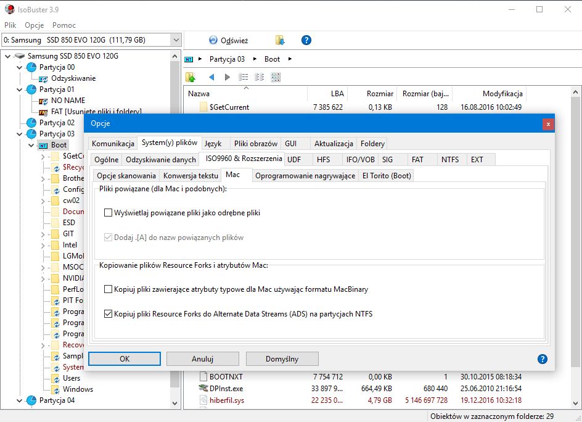The height and width of the screenshot is (422, 582).
Task: Click Boot in breadcrumb path
Action: (x=272, y=59)
